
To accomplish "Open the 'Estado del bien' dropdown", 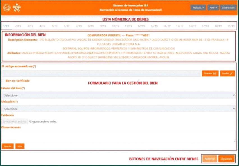I will 118,95.
